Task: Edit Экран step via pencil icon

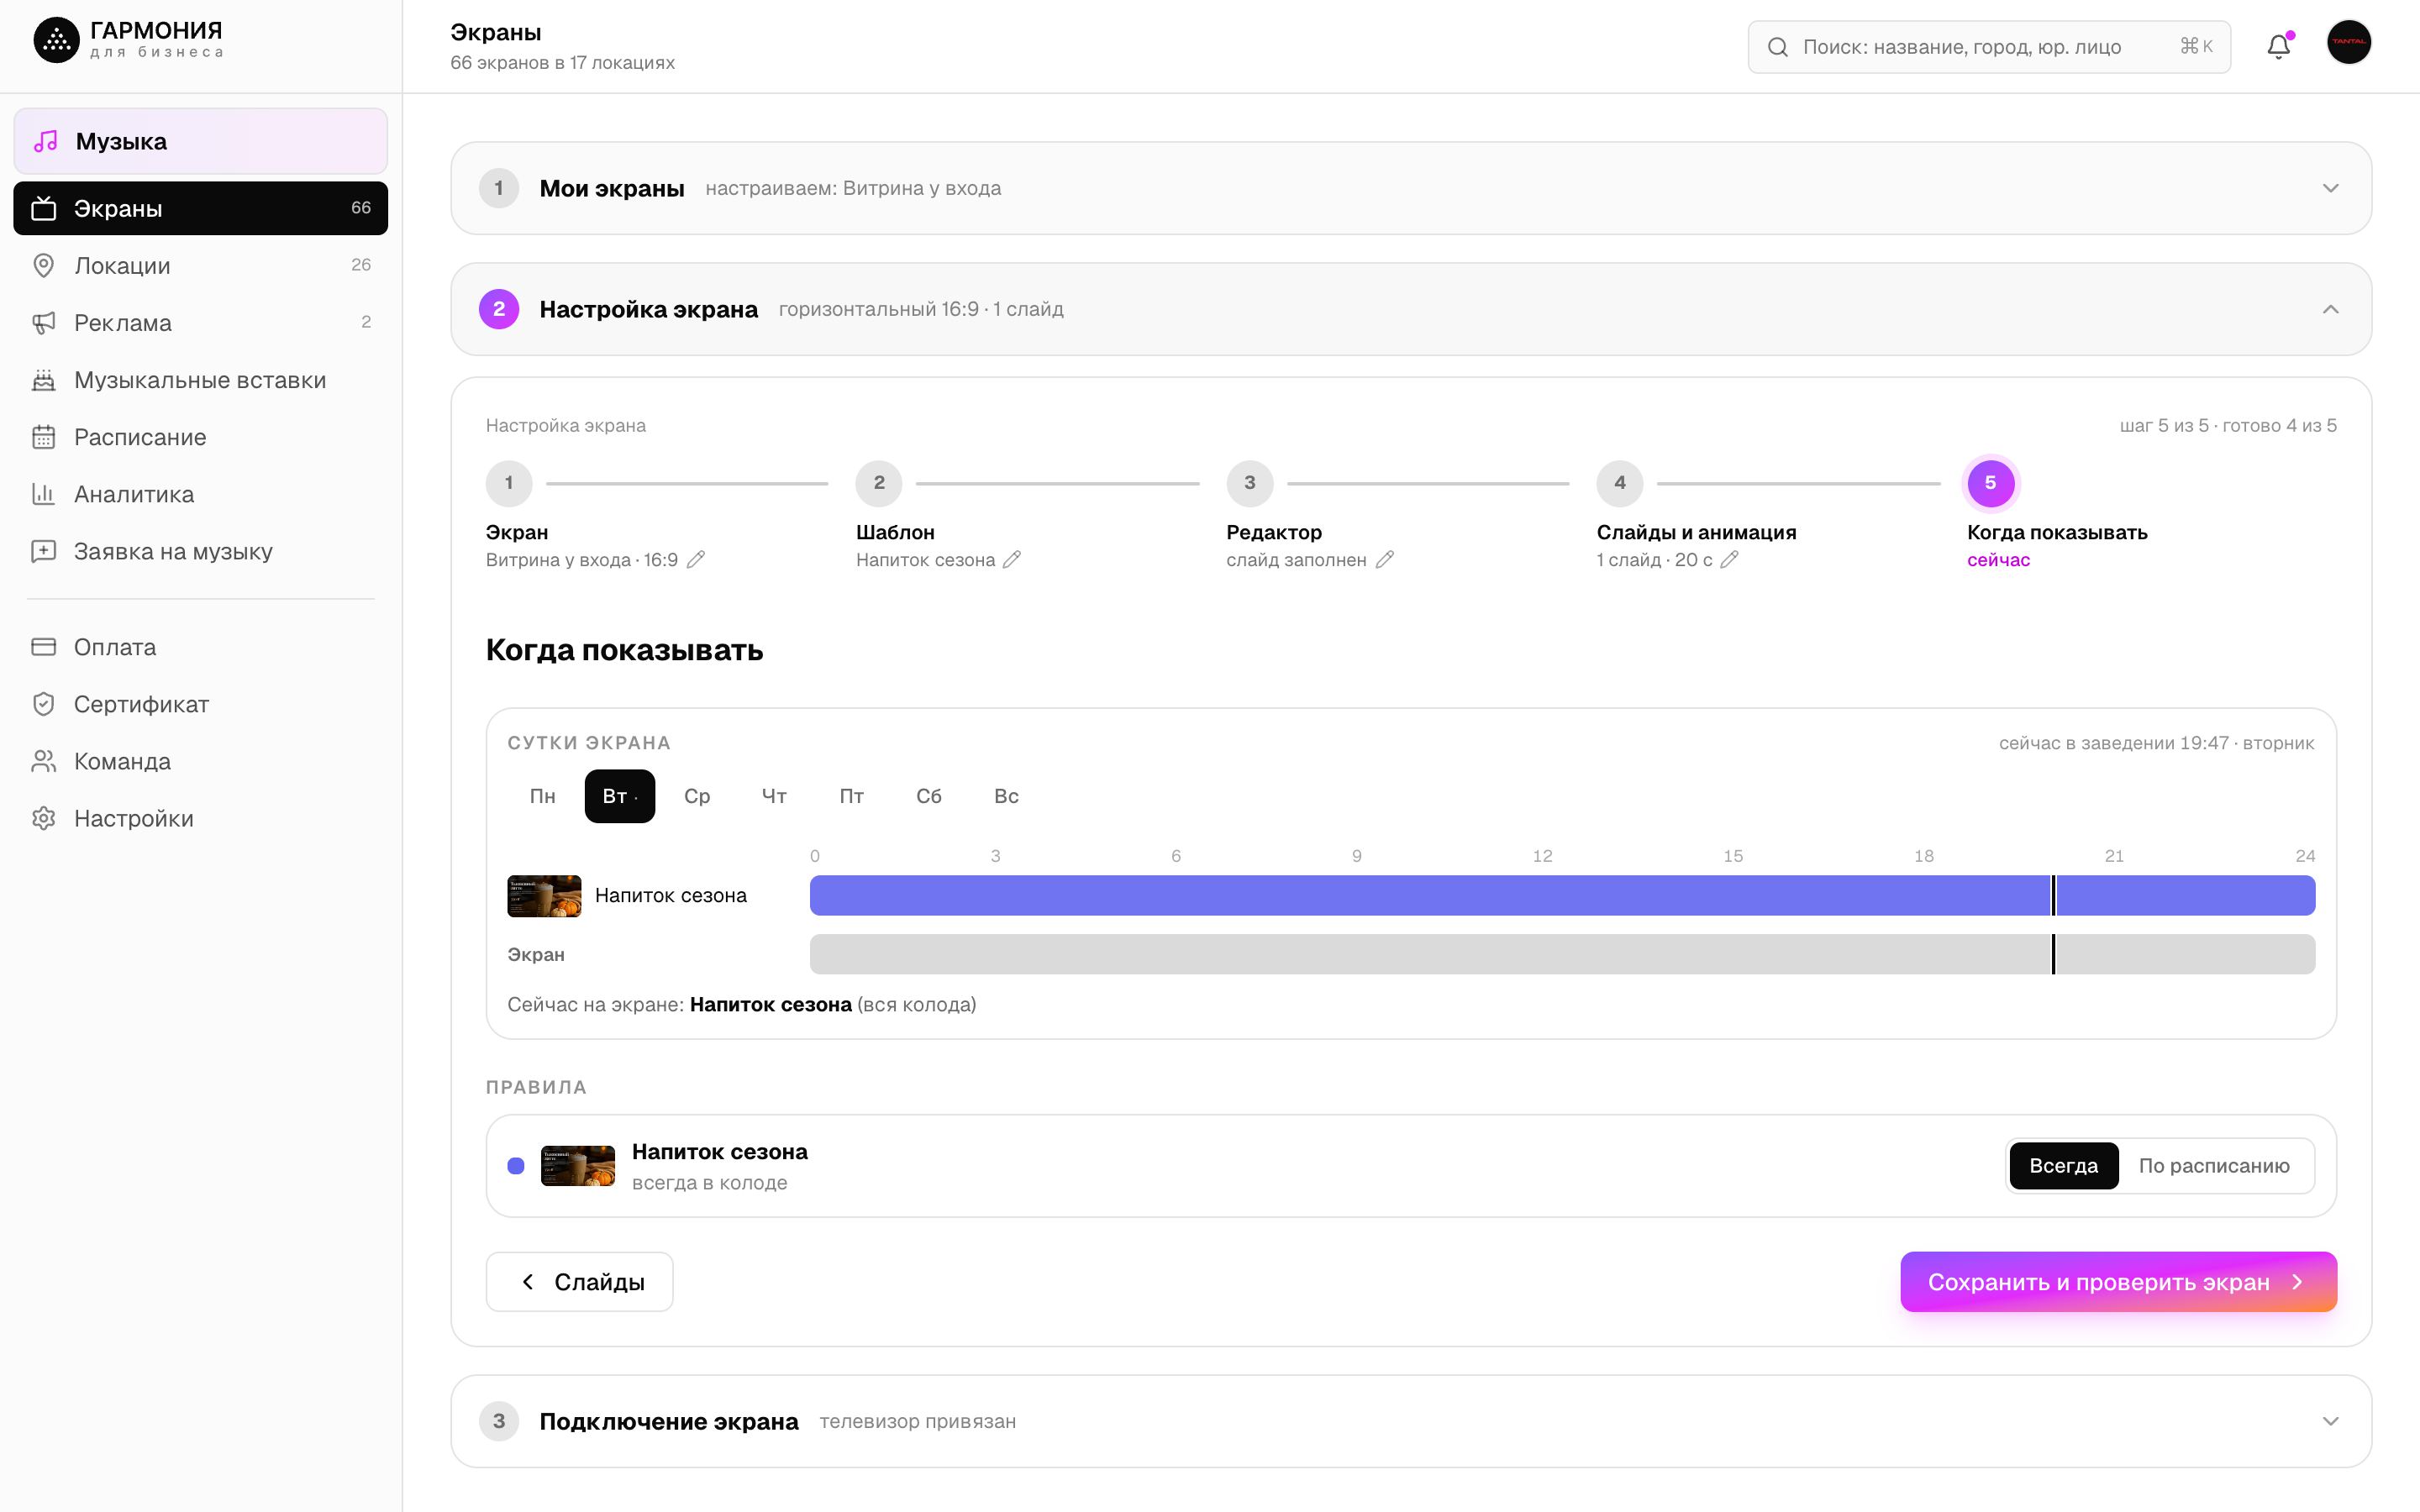Action: click(696, 559)
